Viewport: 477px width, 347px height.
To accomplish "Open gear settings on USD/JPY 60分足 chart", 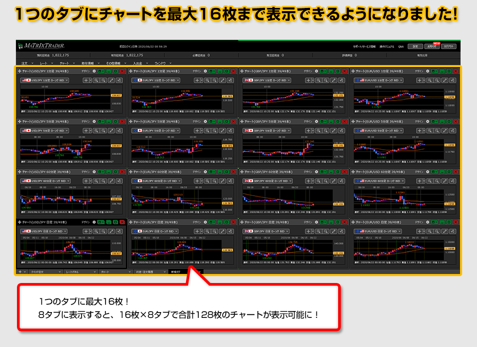I will pos(94,172).
